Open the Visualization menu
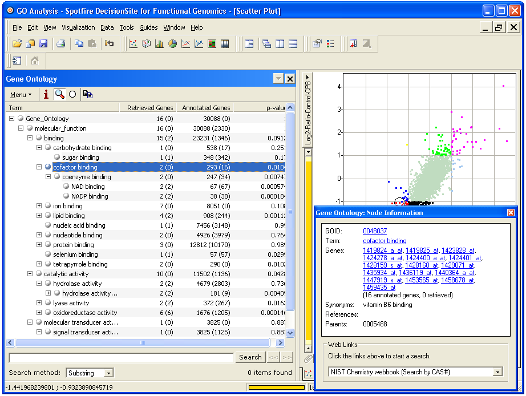 coord(78,27)
